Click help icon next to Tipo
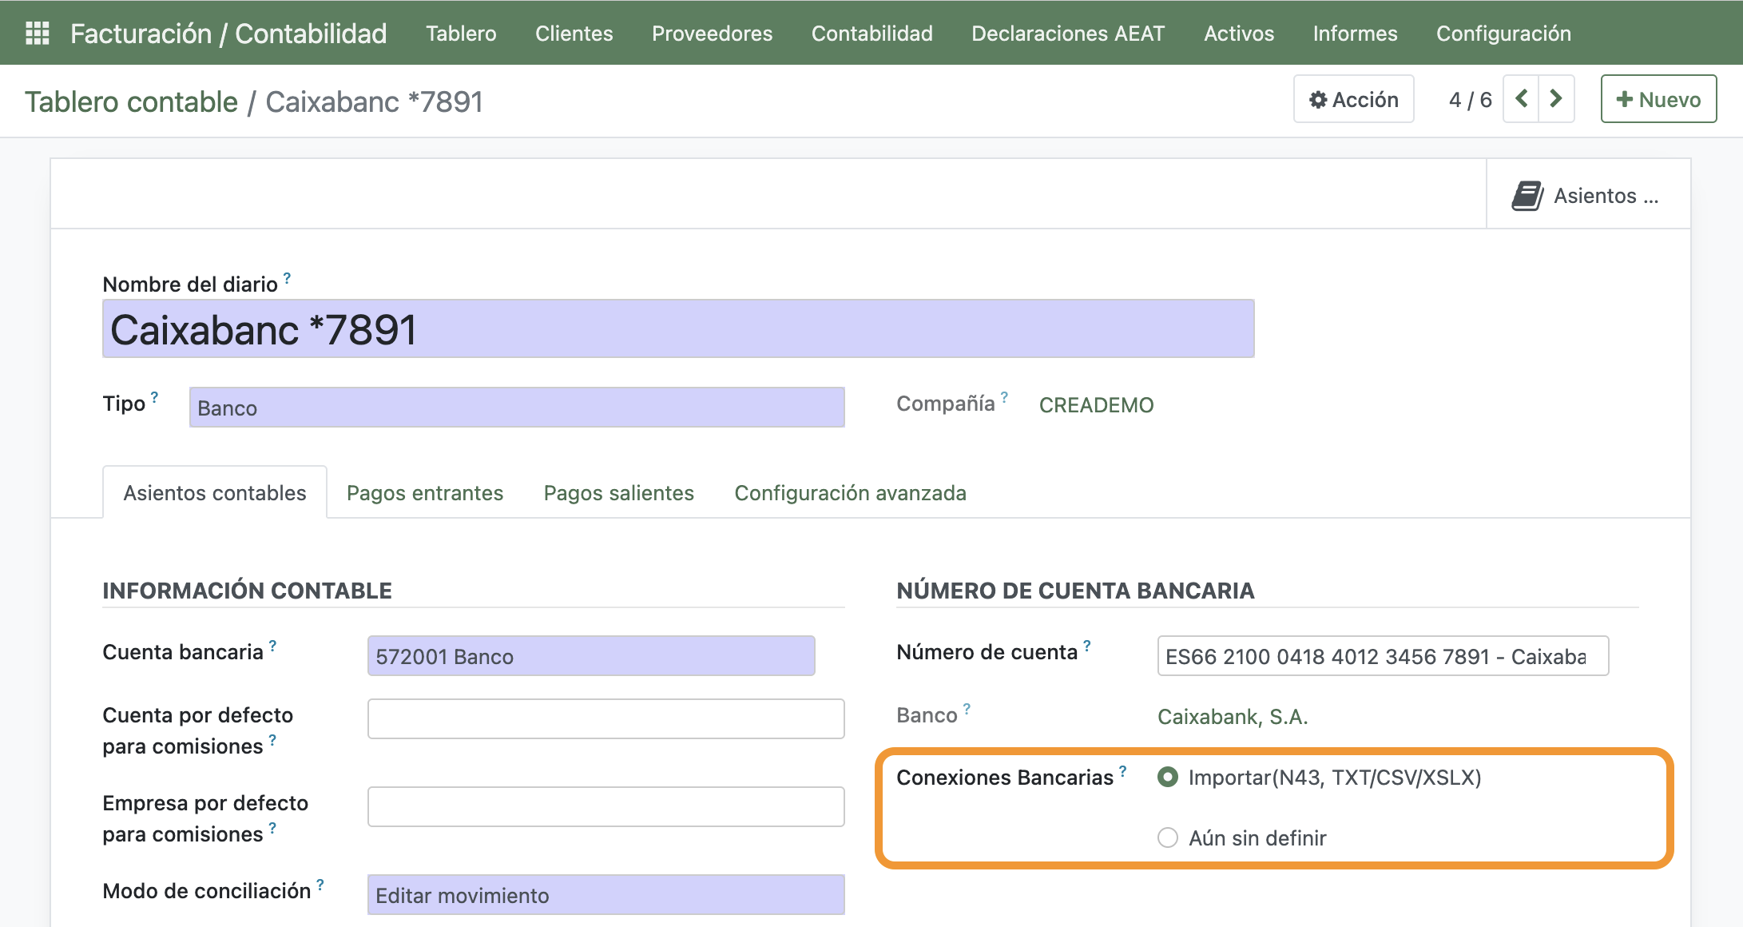 (x=155, y=397)
